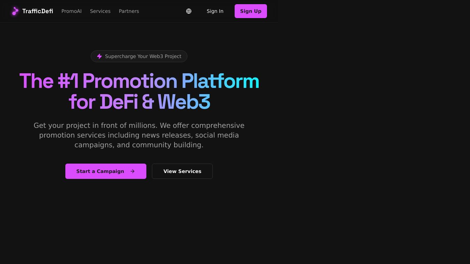Viewport: 470px width, 264px height.
Task: Click the lightning bolt in the badge
Action: [99, 56]
